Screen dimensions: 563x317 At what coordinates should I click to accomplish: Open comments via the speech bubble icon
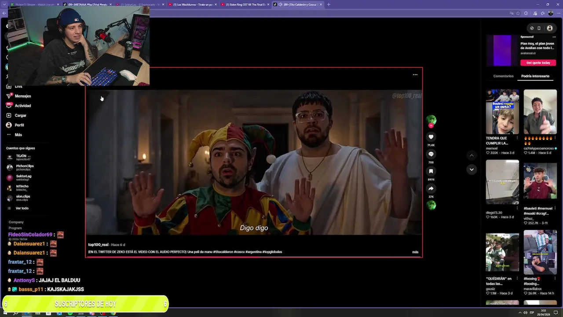tap(431, 154)
